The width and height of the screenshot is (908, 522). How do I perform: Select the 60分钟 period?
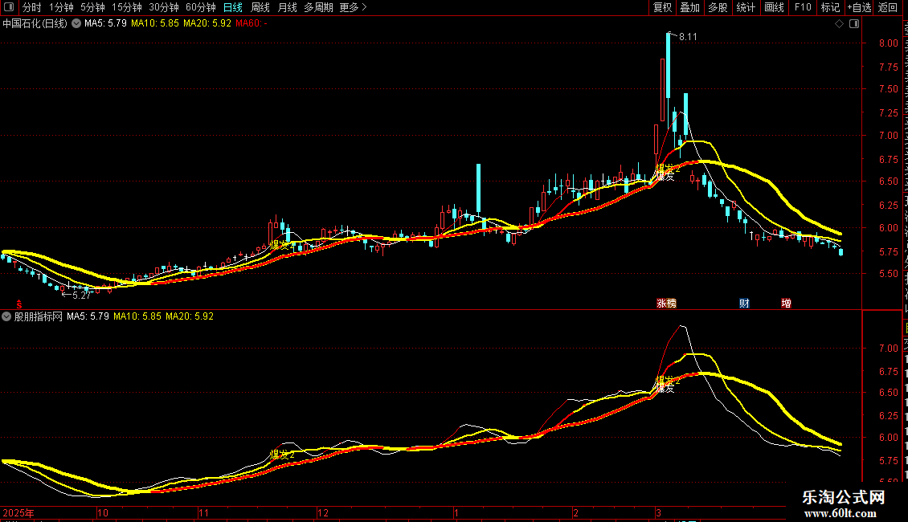tap(201, 7)
